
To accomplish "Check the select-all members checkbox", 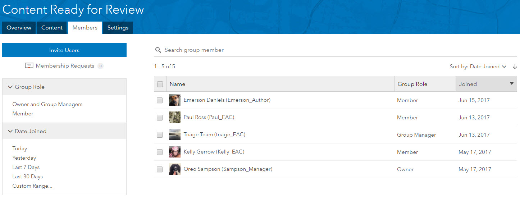I will click(x=160, y=84).
